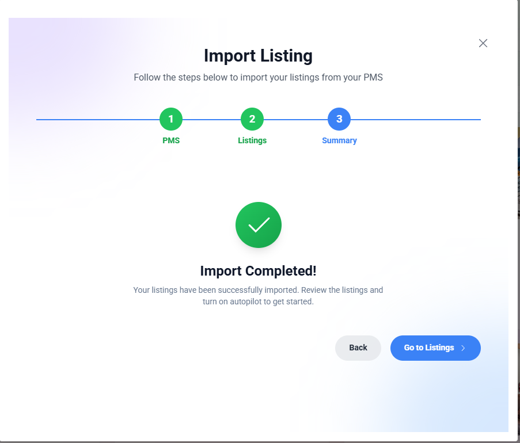The width and height of the screenshot is (520, 443).
Task: Click the green step 1 PMS circle
Action: [x=170, y=119]
